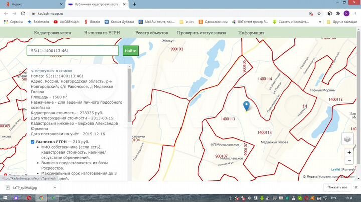The image size is (361, 202).
Task: Zoom out on the map
Action: 349,162
